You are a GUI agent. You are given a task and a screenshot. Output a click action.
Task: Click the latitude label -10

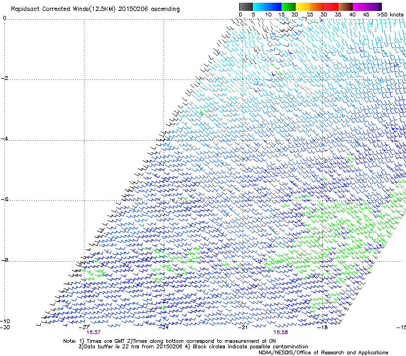click(x=5, y=321)
